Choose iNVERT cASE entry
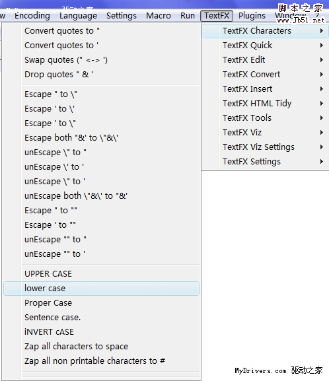 click(x=101, y=332)
